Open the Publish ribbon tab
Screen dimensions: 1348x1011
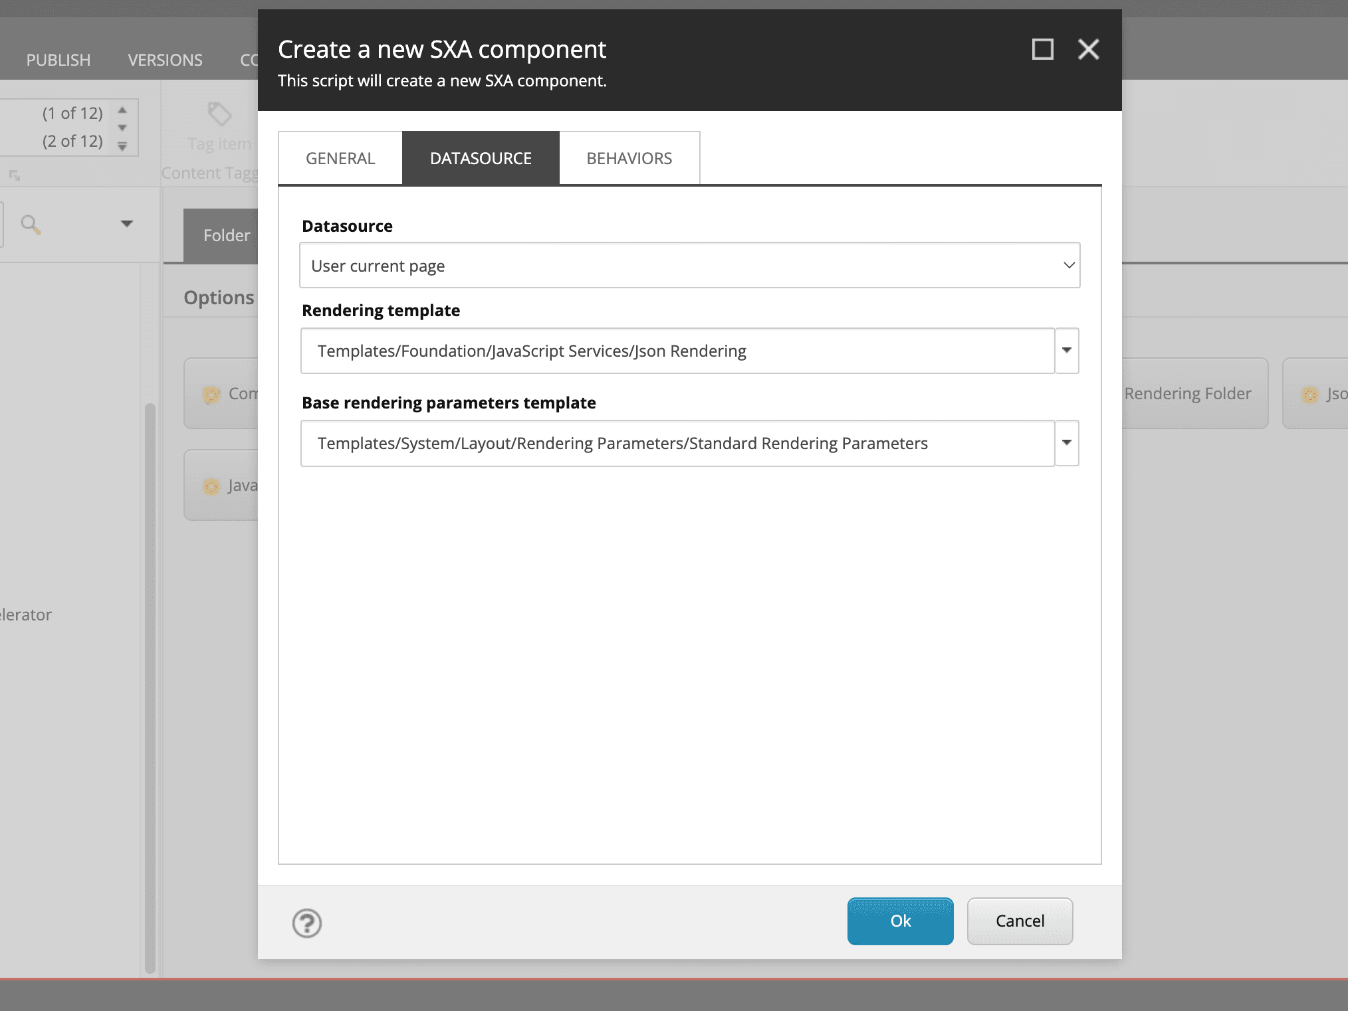pyautogui.click(x=58, y=60)
